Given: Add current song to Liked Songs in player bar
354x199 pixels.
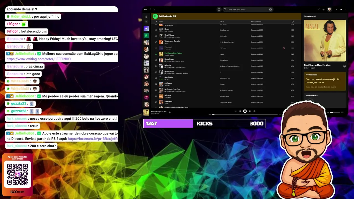Looking at the screenshot, I should (x=170, y=112).
